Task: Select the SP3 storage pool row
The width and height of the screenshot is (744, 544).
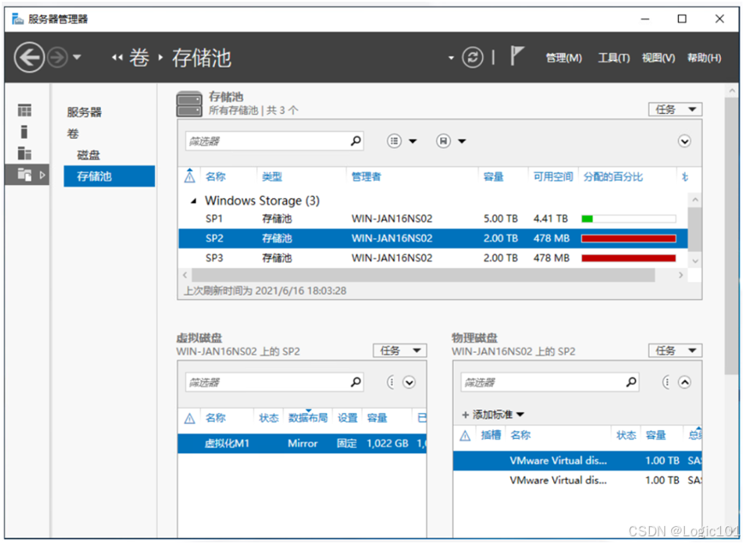Action: (432, 258)
